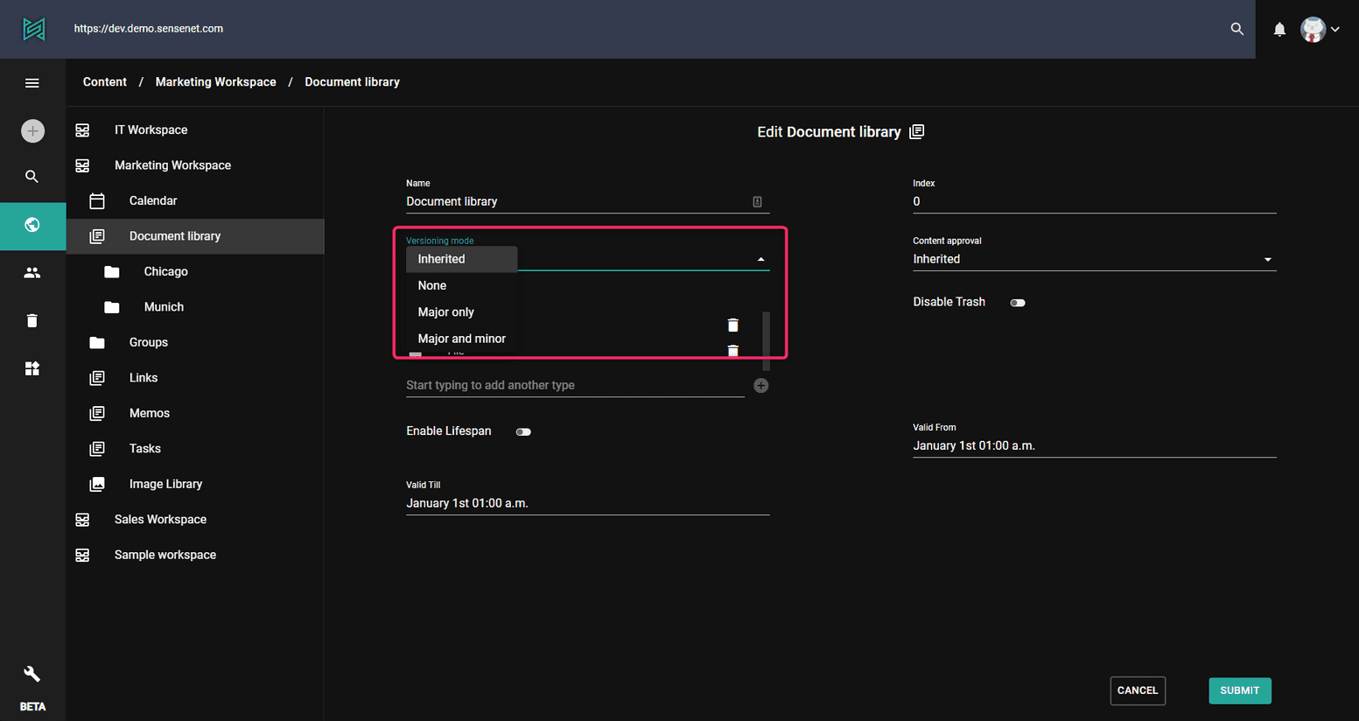This screenshot has height=721, width=1359.
Task: Open Users and groups people icon
Action: coord(32,273)
